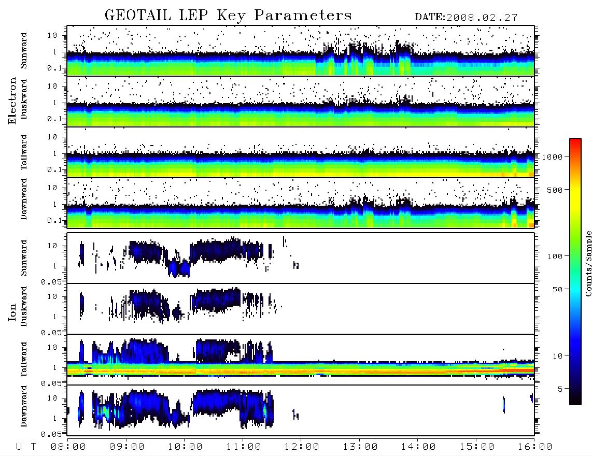Click the 12:00 time tick label
This screenshot has width=592, height=456.
tap(302, 447)
